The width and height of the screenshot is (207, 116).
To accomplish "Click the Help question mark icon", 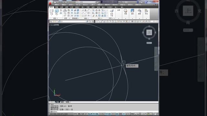I will coord(142,2).
